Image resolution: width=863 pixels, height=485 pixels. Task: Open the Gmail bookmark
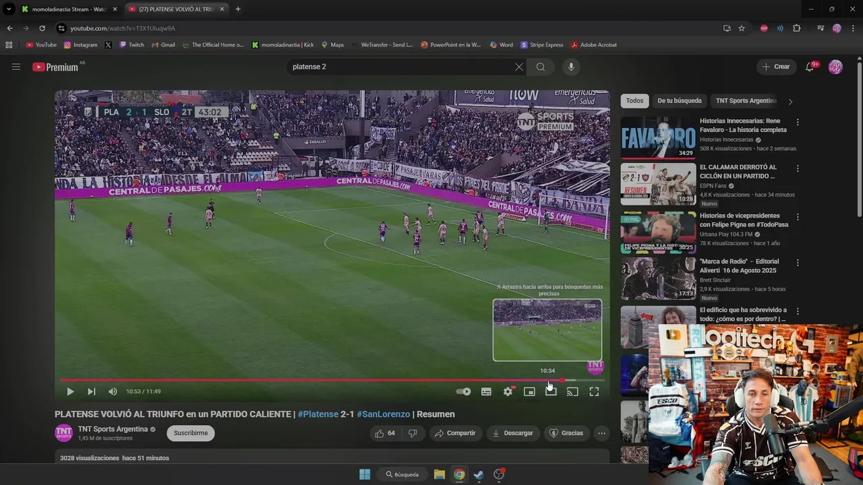163,45
